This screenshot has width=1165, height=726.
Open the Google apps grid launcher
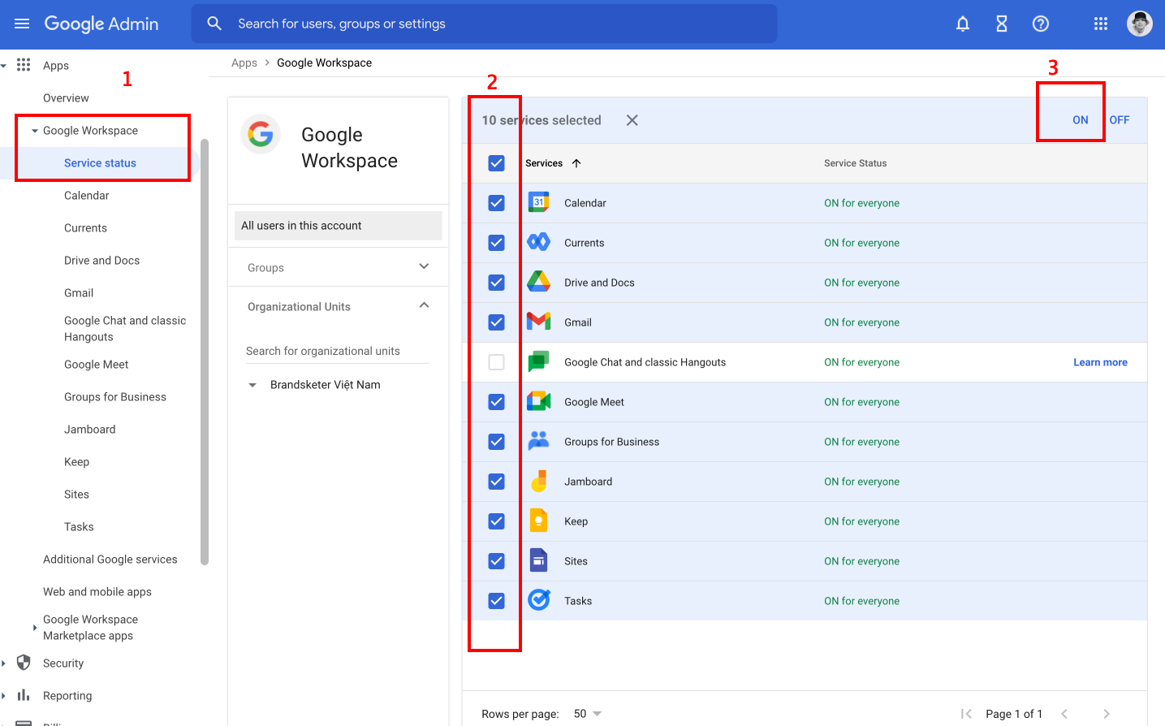point(1101,24)
